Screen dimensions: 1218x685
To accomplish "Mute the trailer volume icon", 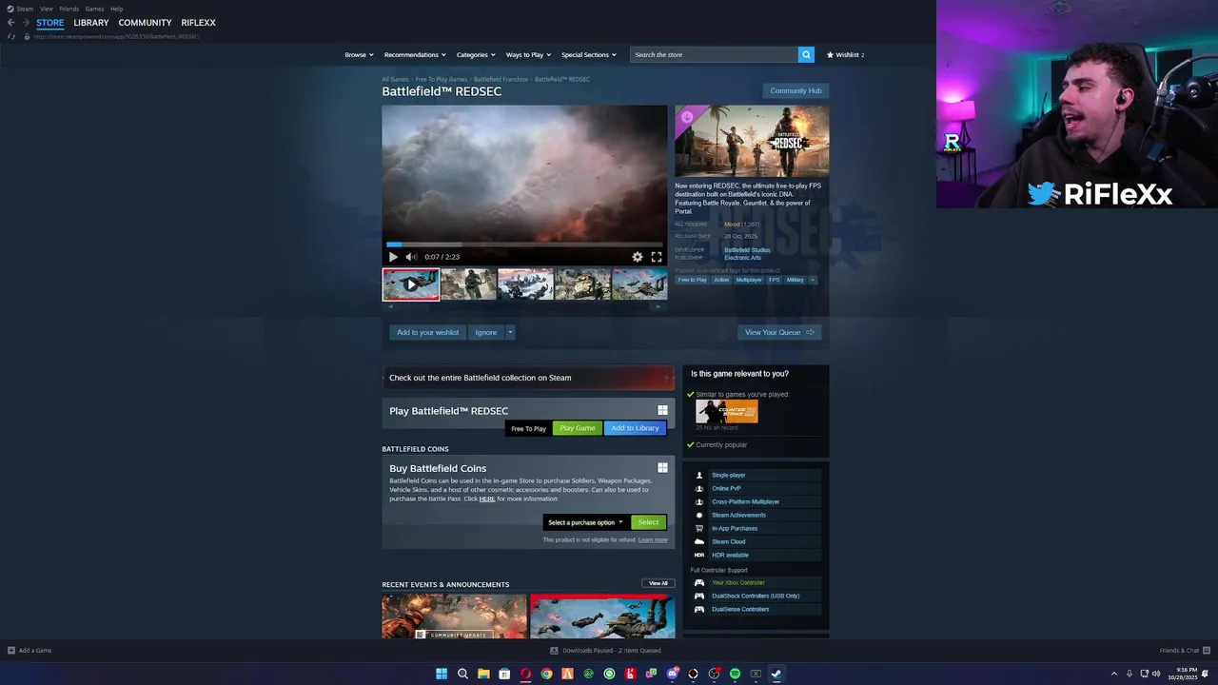I will (411, 257).
